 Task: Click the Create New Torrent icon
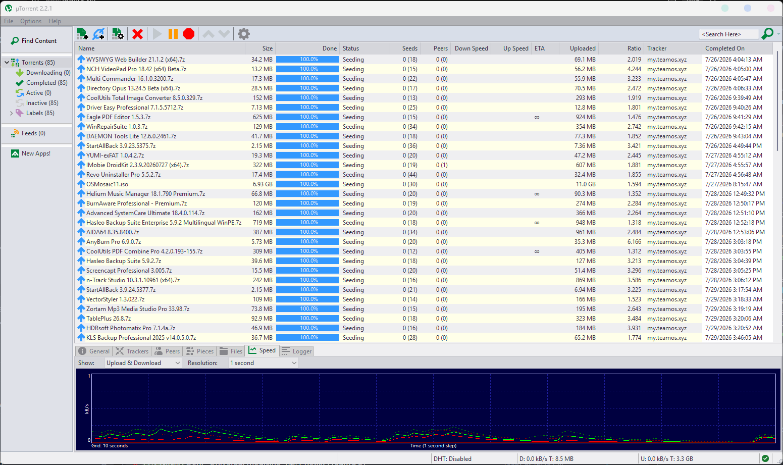(118, 34)
